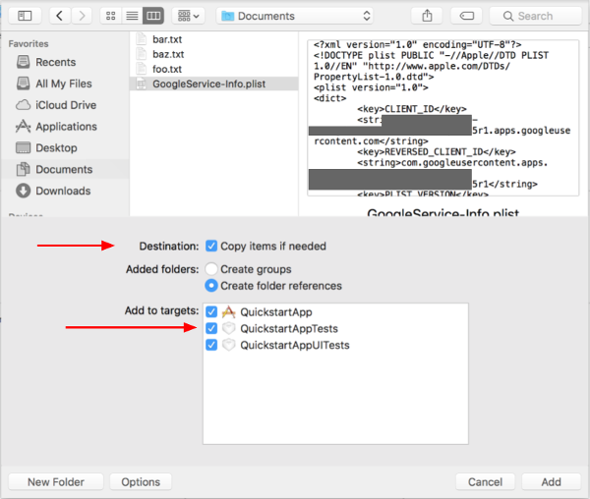Open the Documents location dropdown
590x499 pixels.
tap(296, 16)
